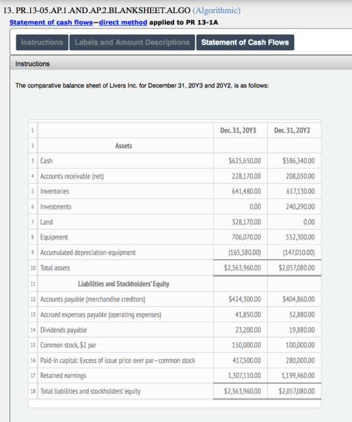
Task: Click common stock value 150,000.00
Action: coord(246,345)
